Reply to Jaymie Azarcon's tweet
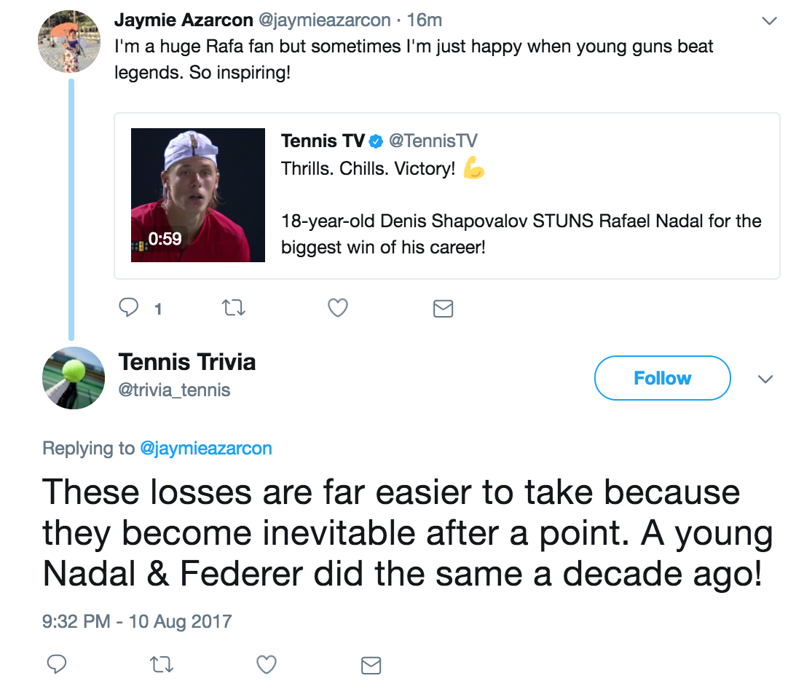 [x=130, y=308]
